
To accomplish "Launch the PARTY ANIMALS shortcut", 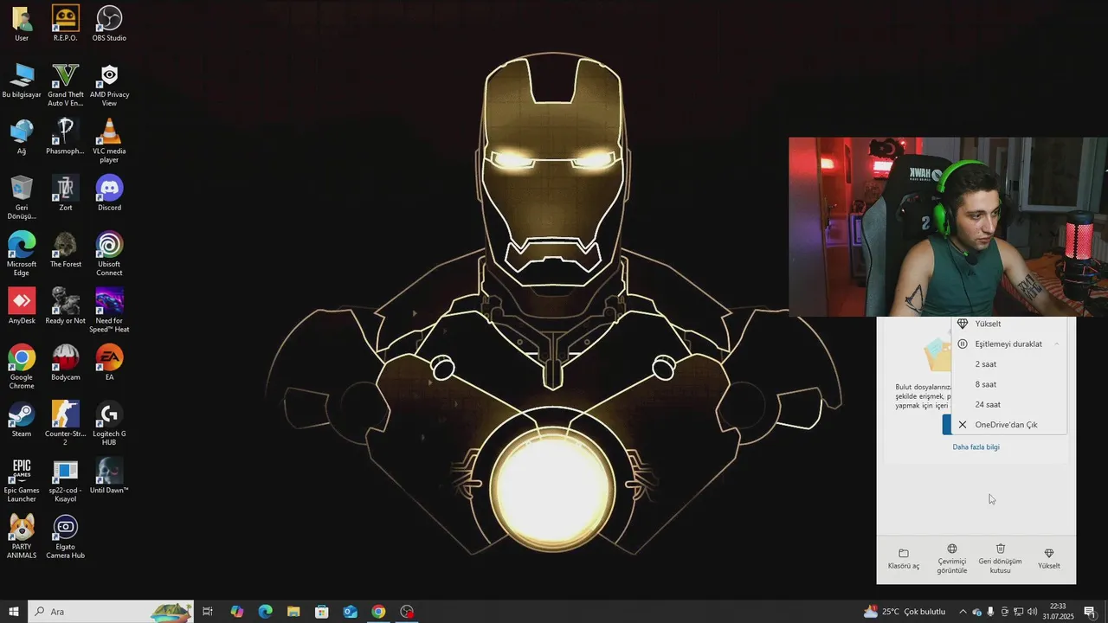I will click(x=22, y=536).
